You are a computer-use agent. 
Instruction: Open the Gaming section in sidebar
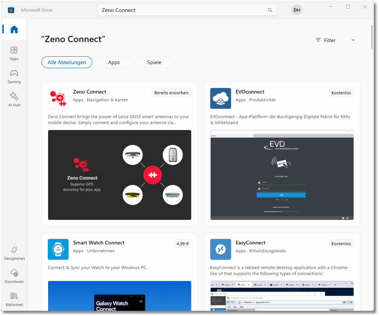(x=14, y=76)
